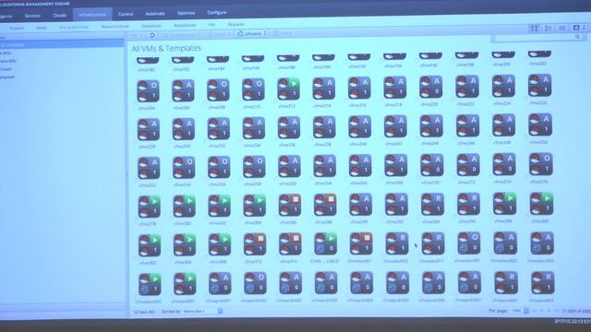Tick the checkbox beside cfme204
Viewport: 591px width, 332px height.
point(136,103)
